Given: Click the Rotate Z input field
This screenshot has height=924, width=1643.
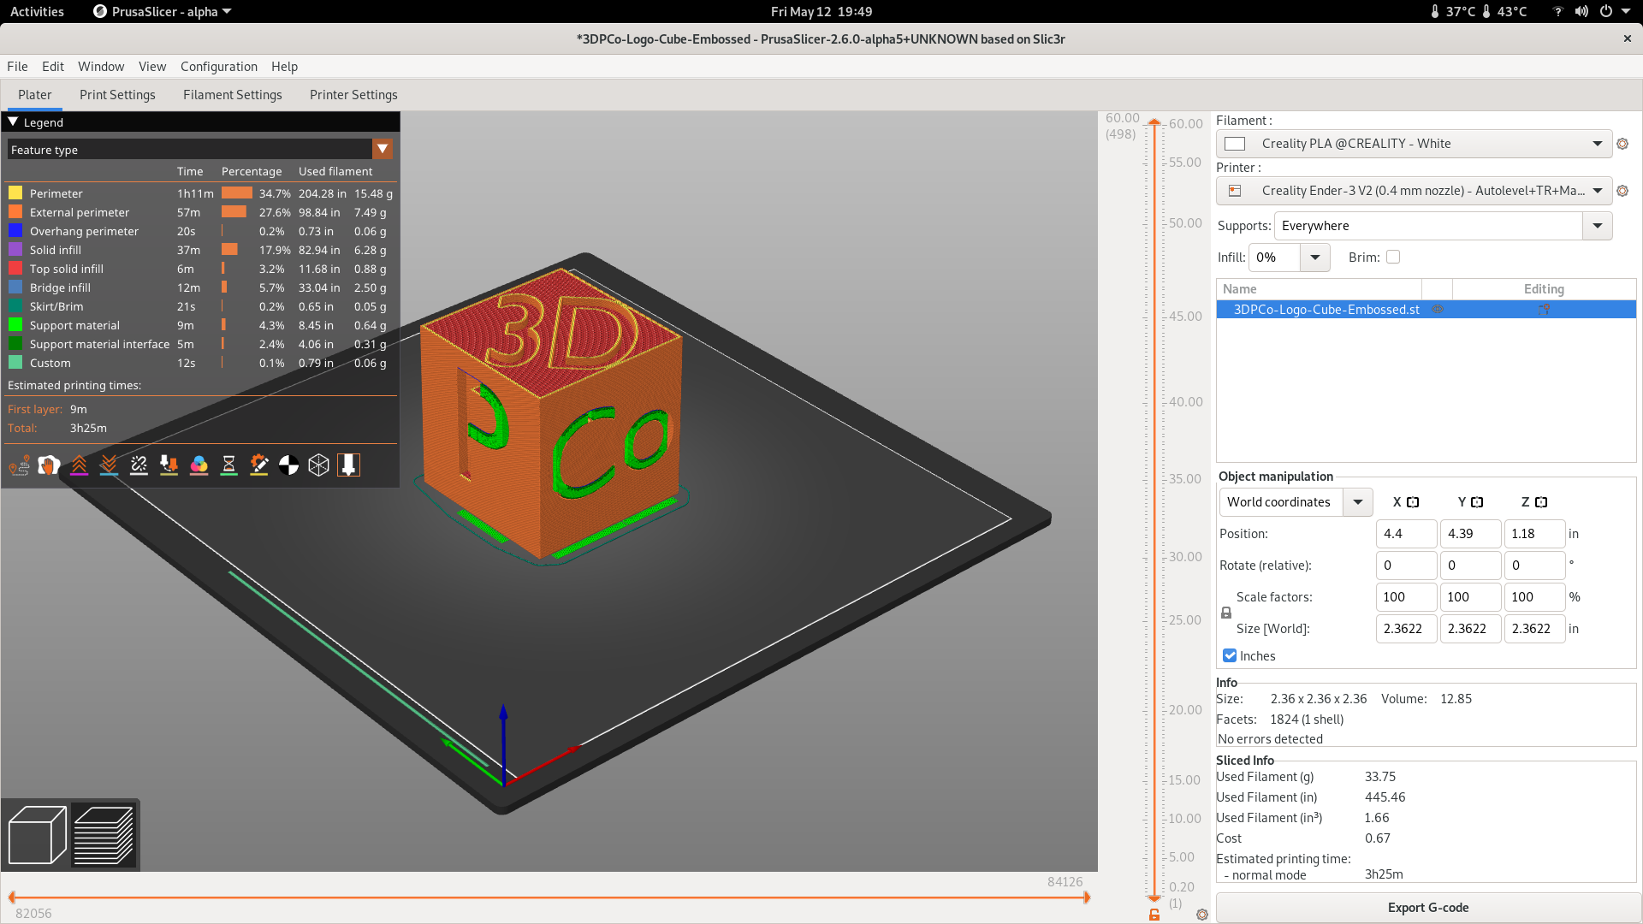Looking at the screenshot, I should [x=1534, y=566].
